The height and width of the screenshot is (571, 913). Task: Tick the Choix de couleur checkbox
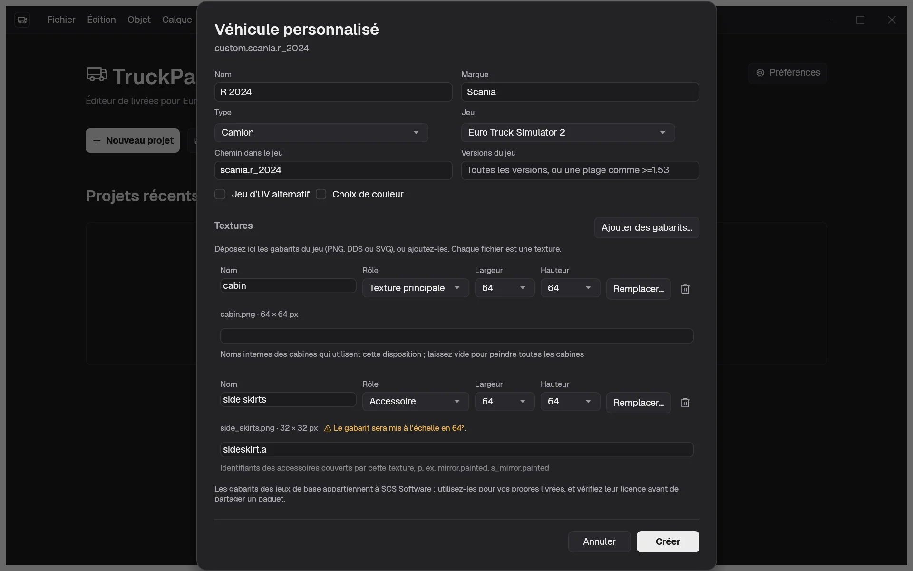pos(321,194)
